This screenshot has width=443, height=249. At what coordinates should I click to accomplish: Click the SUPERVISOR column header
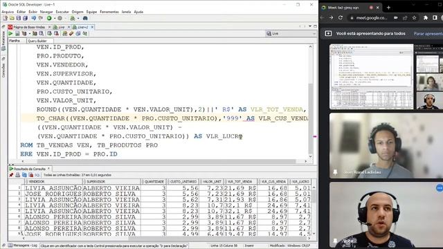111,181
